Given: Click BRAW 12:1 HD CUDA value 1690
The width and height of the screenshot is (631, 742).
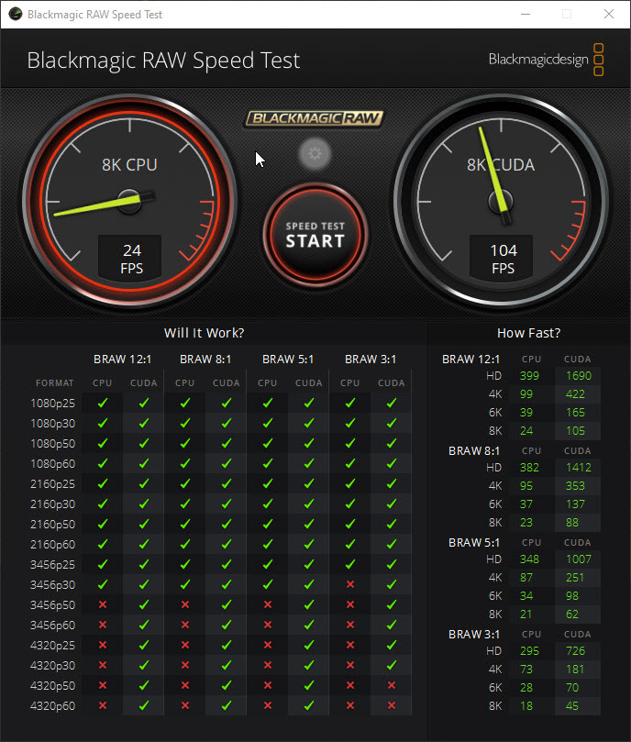Looking at the screenshot, I should coord(579,376).
